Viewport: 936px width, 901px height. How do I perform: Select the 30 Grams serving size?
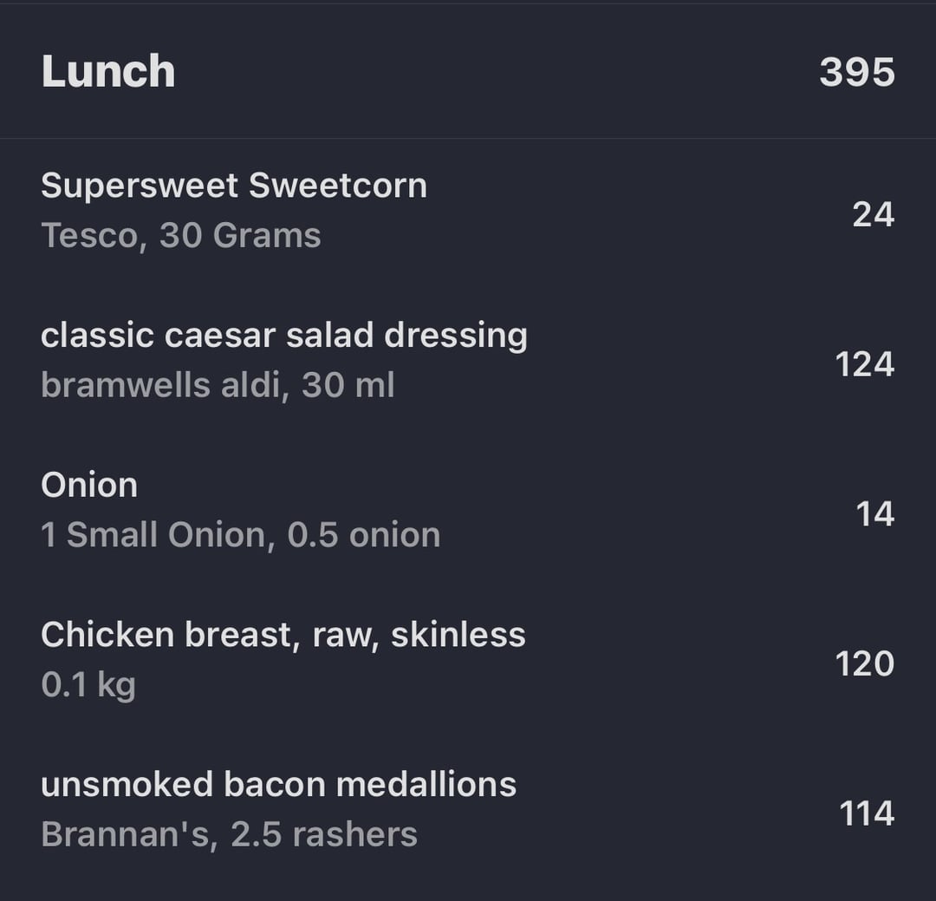point(240,236)
